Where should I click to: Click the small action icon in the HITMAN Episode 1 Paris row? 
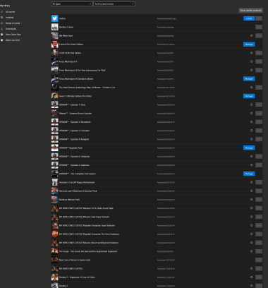point(252,104)
